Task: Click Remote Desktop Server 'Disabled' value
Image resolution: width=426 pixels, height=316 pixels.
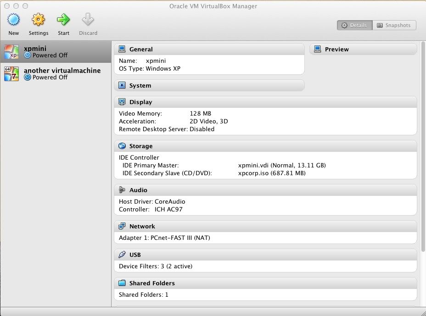Action: pyautogui.click(x=202, y=129)
